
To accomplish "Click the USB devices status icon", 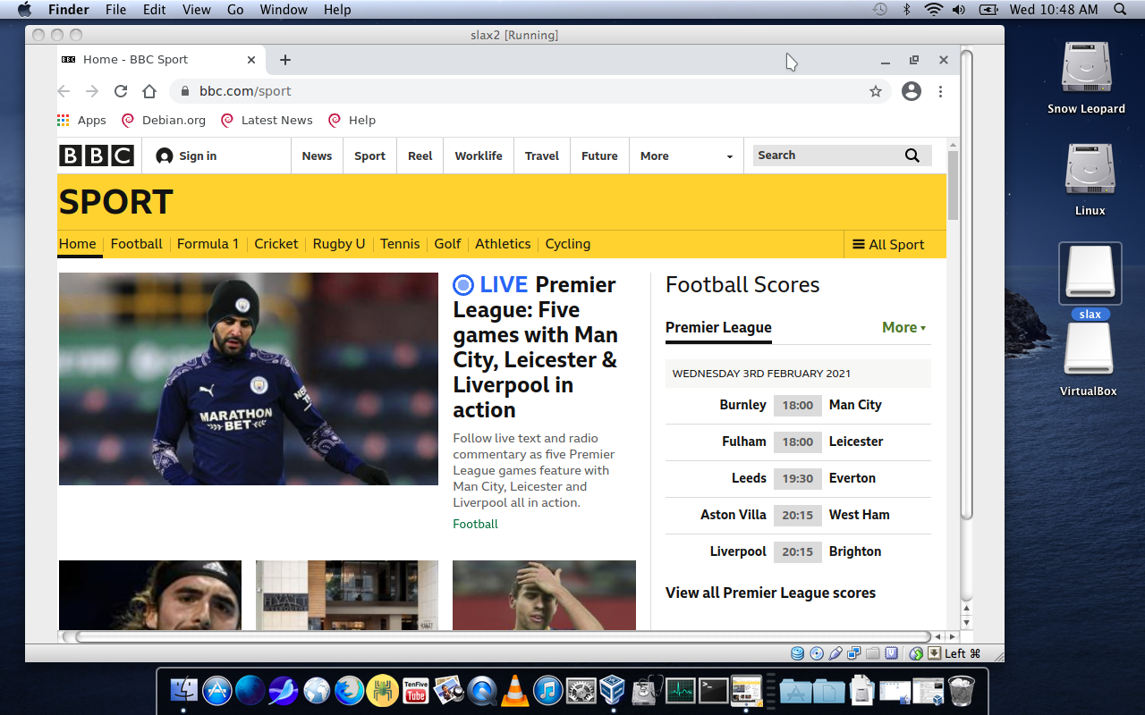I will (835, 653).
